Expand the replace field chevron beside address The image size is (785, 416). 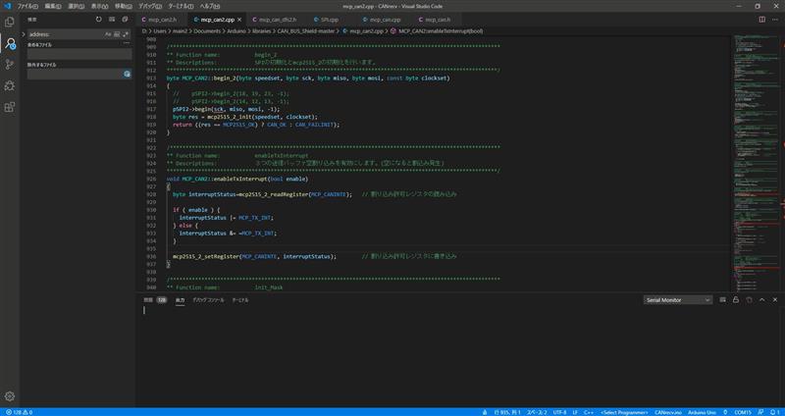24,34
